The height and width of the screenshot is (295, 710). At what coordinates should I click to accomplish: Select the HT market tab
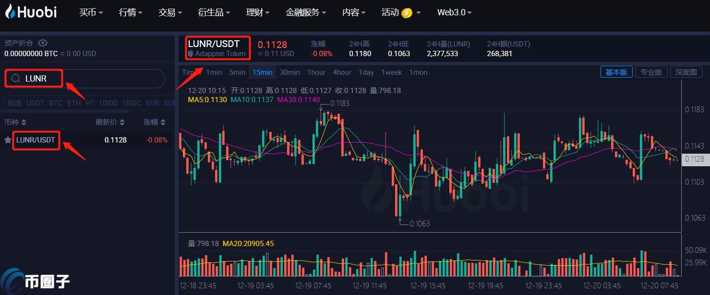click(x=90, y=103)
